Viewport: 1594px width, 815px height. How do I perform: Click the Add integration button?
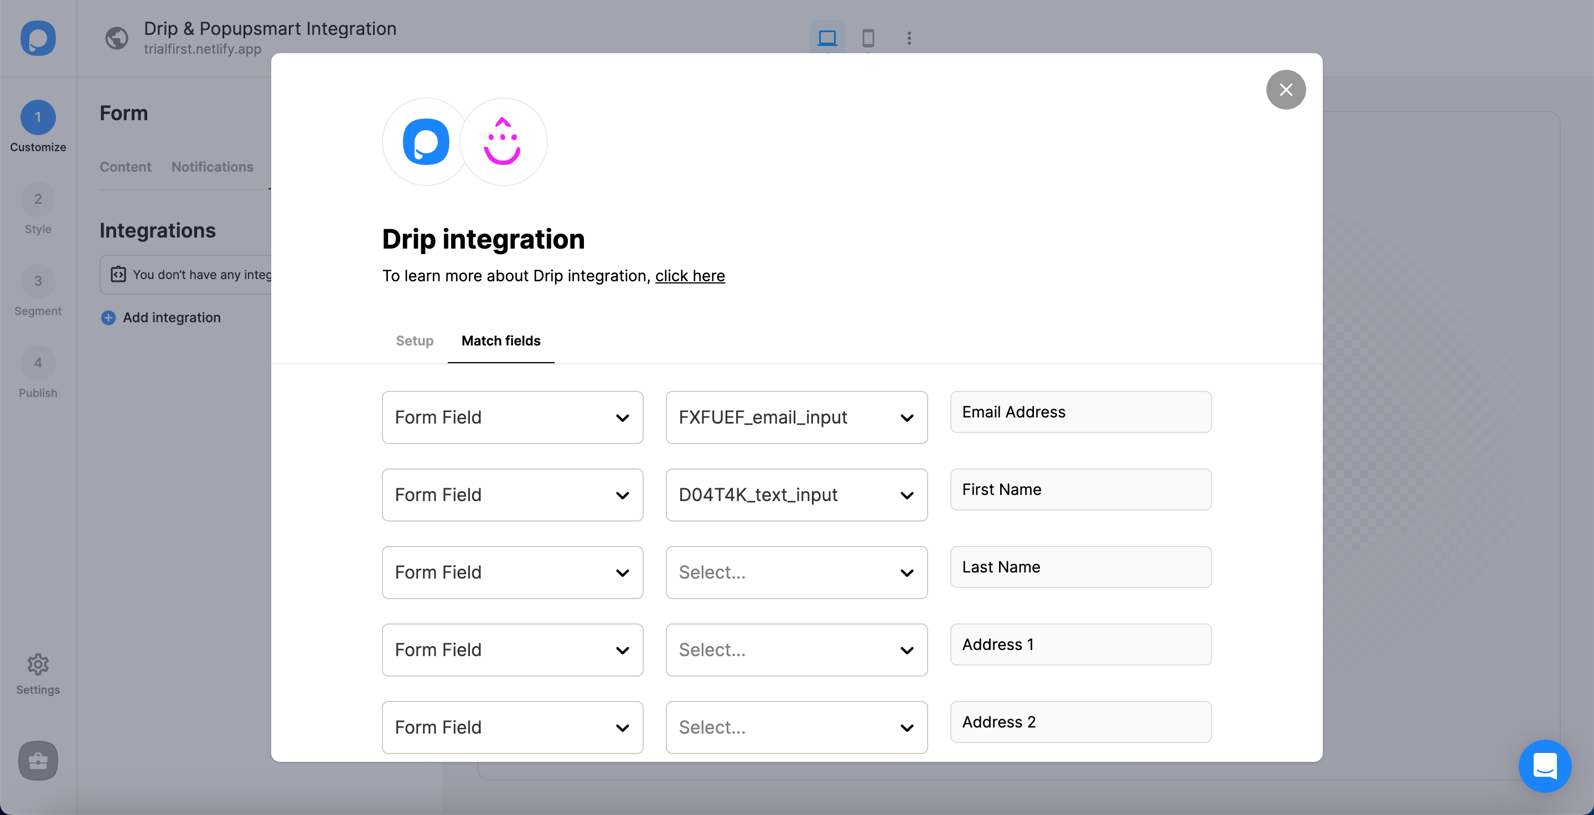pos(161,317)
